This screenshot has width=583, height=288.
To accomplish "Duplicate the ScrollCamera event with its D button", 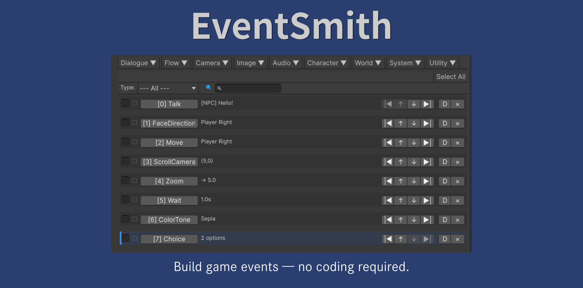I will click(x=445, y=162).
